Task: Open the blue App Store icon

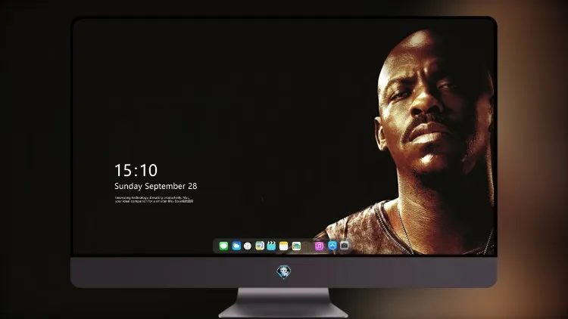Action: point(332,246)
